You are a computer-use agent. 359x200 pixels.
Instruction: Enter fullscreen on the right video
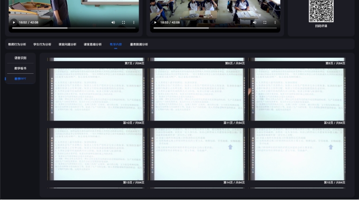click(x=265, y=23)
